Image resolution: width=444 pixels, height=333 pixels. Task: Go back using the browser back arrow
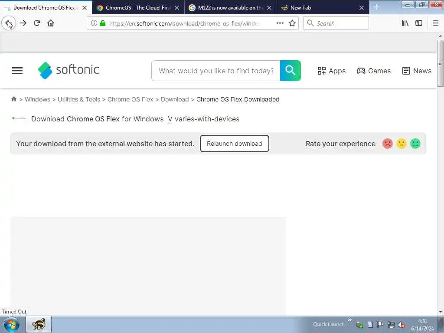pos(9,23)
